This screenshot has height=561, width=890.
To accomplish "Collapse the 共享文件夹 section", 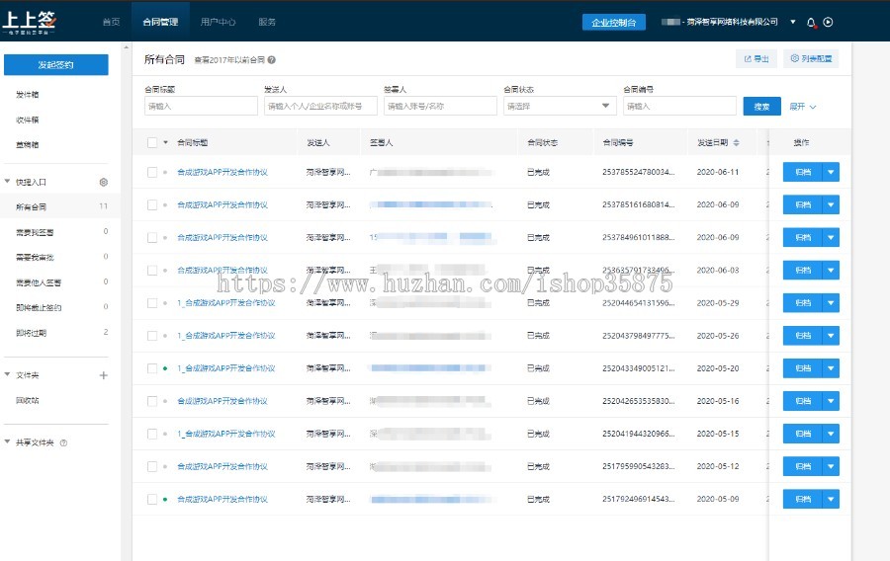I will point(7,441).
